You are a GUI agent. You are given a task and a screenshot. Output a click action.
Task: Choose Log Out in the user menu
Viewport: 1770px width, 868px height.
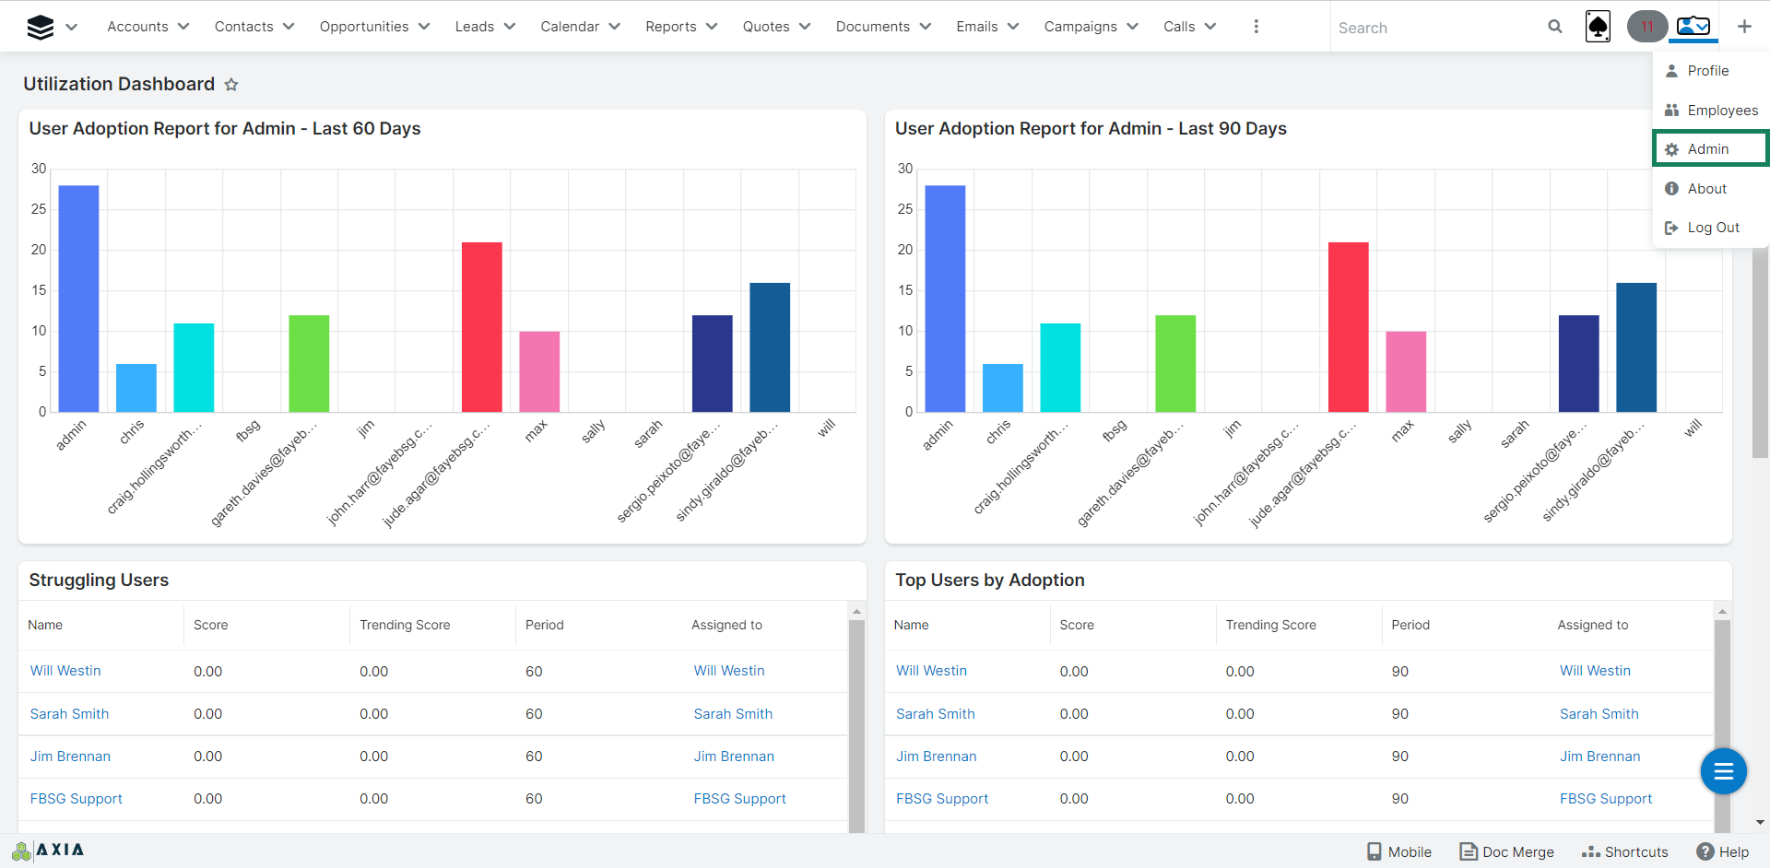tap(1713, 228)
